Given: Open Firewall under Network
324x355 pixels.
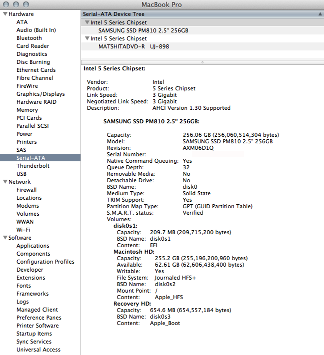Looking at the screenshot, I should click(x=26, y=190).
